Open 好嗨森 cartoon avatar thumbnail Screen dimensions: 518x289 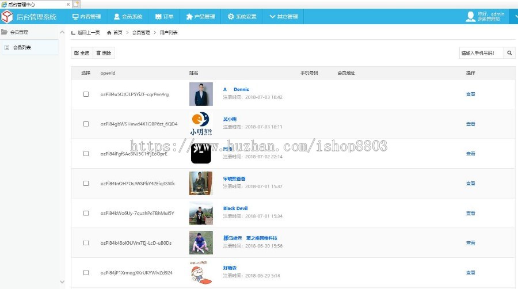201,272
